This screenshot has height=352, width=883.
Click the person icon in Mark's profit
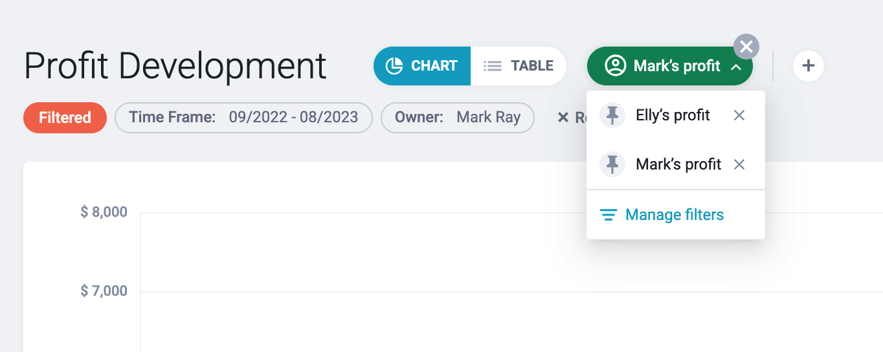(615, 66)
